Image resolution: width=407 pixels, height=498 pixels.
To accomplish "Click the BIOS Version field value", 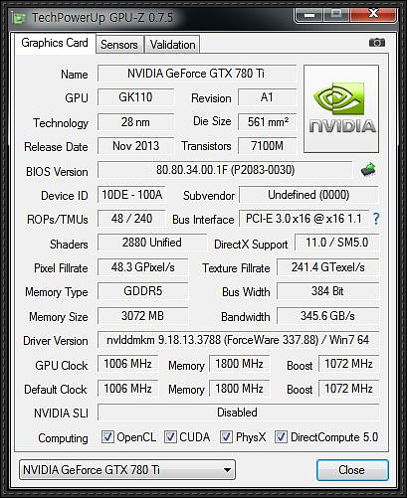I will (x=225, y=170).
